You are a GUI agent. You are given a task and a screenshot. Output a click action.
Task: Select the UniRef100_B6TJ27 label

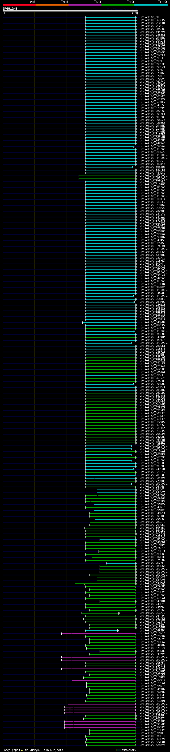pyautogui.click(x=152, y=99)
